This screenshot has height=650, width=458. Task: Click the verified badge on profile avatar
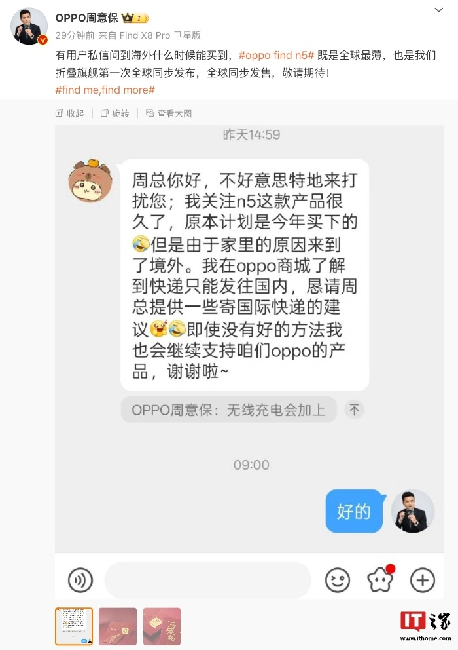point(43,40)
